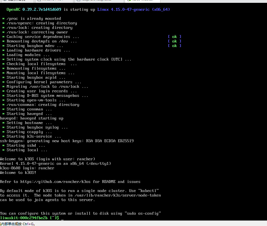Click "Migrating /var/lock to /run/lock" line
The image size is (267, 226).
pos(45,87)
